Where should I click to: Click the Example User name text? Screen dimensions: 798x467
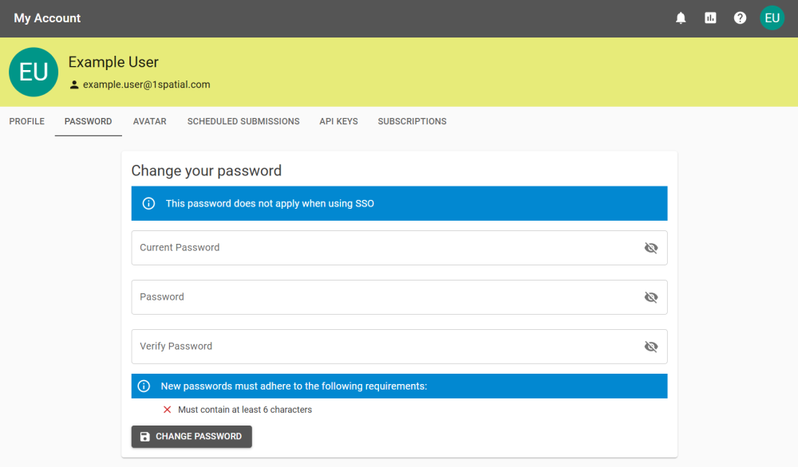pos(113,62)
